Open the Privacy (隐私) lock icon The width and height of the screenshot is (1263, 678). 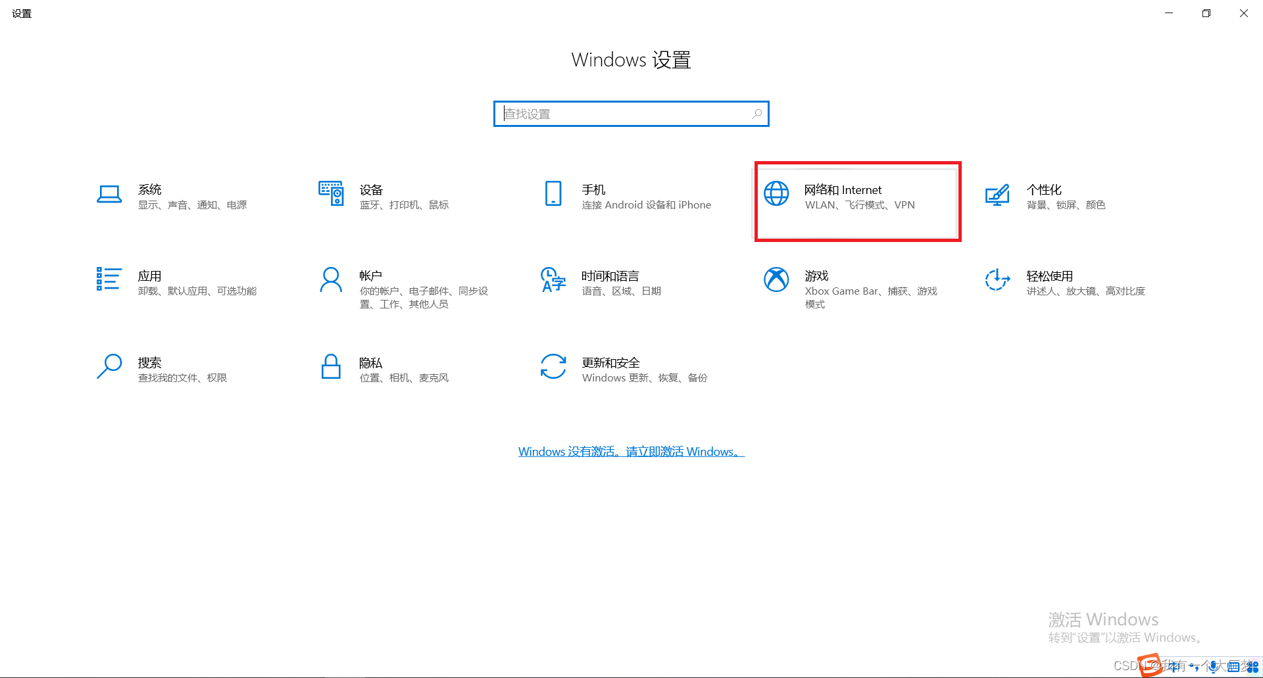click(x=331, y=366)
